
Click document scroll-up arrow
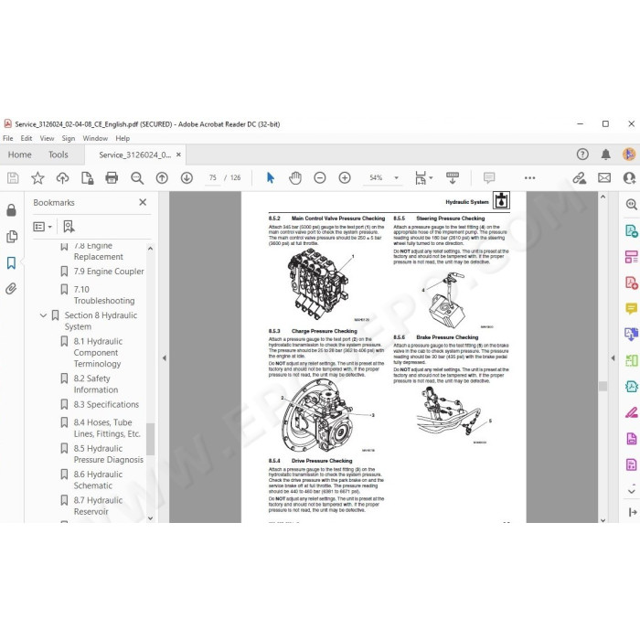tap(603, 197)
